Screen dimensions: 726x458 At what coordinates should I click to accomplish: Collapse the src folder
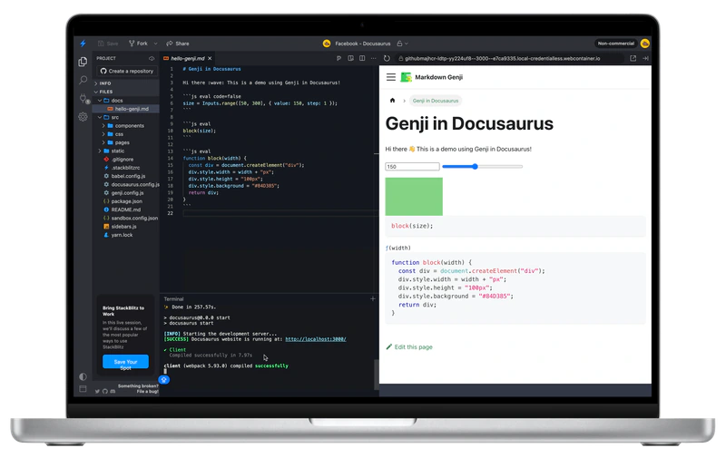coord(126,118)
